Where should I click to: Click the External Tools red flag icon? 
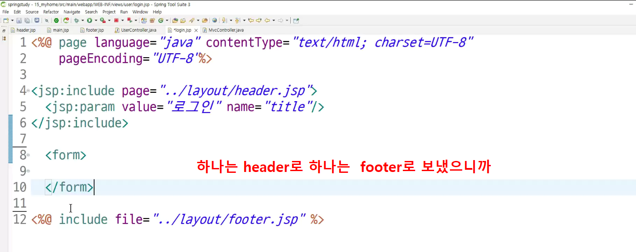coord(129,20)
